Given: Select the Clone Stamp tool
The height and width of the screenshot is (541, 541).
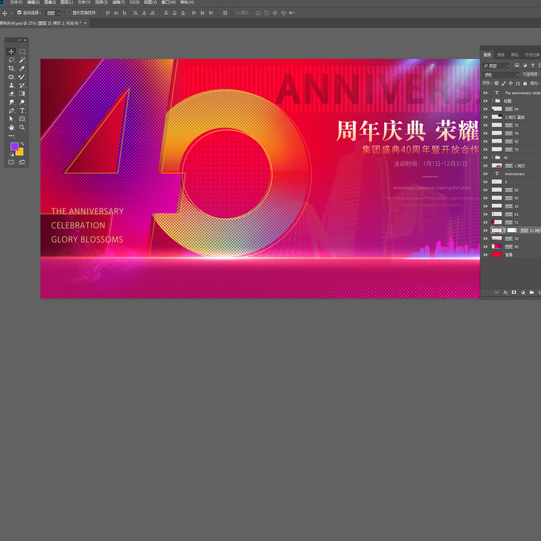Looking at the screenshot, I should [11, 85].
